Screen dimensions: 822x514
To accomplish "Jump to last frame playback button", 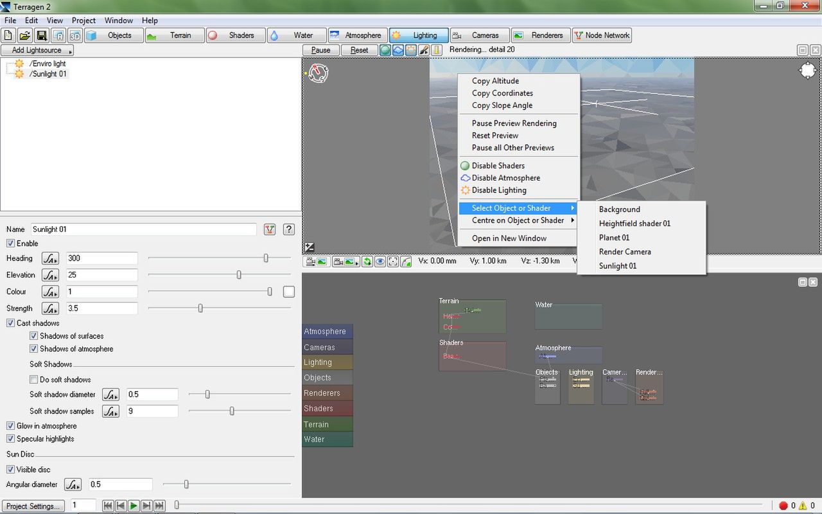I will pyautogui.click(x=159, y=506).
